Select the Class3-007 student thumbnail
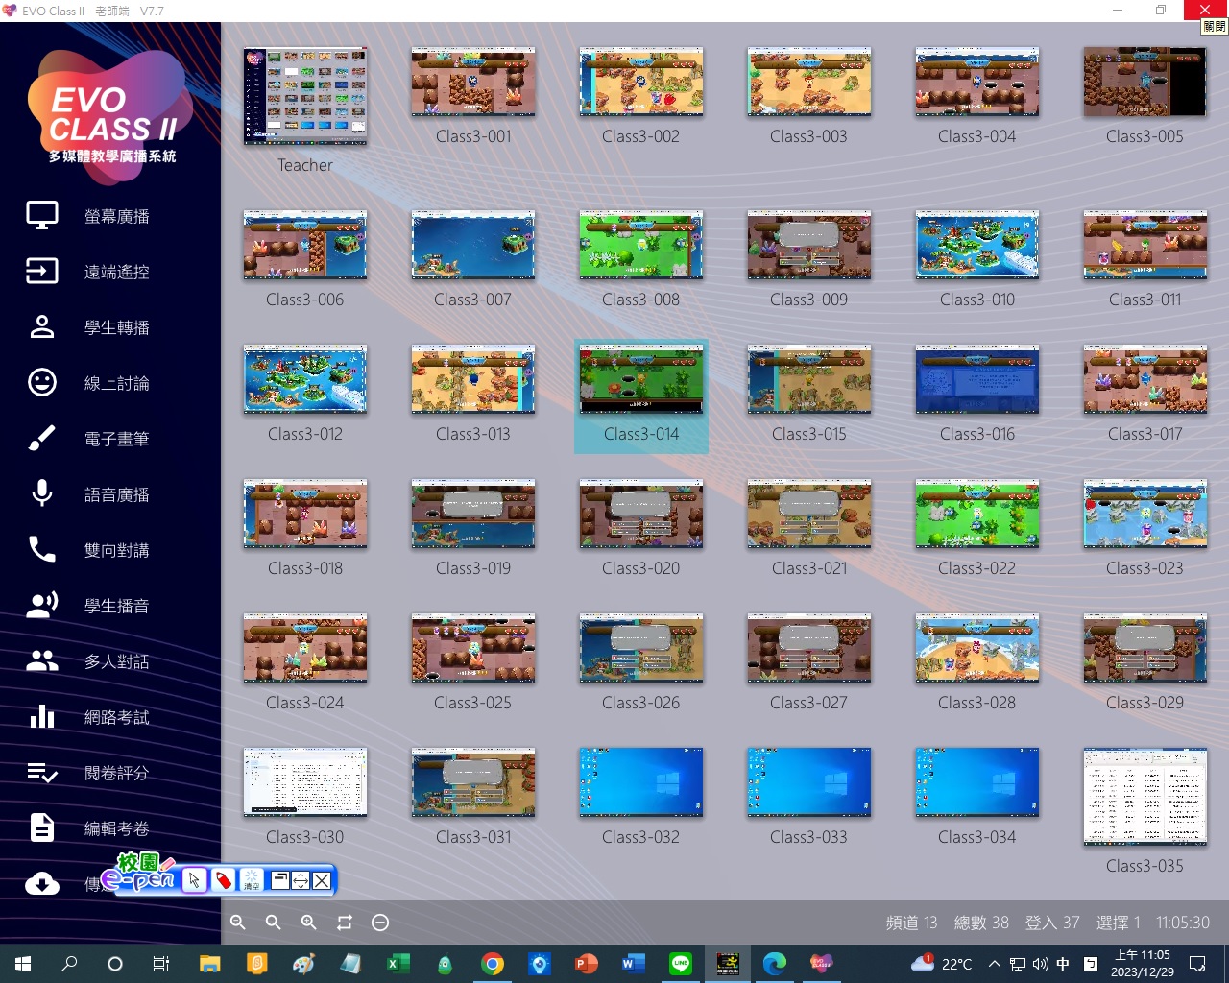Screen dimensions: 1229x983 click(473, 245)
